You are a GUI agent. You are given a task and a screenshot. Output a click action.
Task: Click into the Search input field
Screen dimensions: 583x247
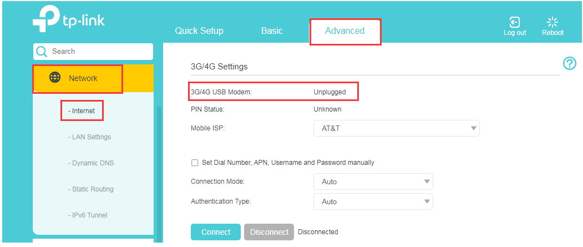click(100, 52)
